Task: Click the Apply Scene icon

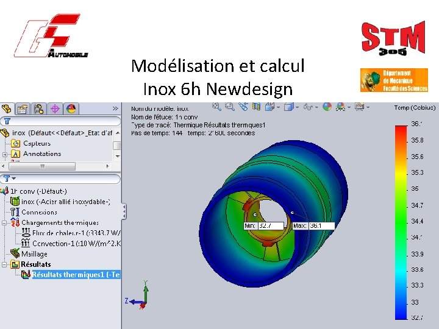Action: tap(340, 107)
